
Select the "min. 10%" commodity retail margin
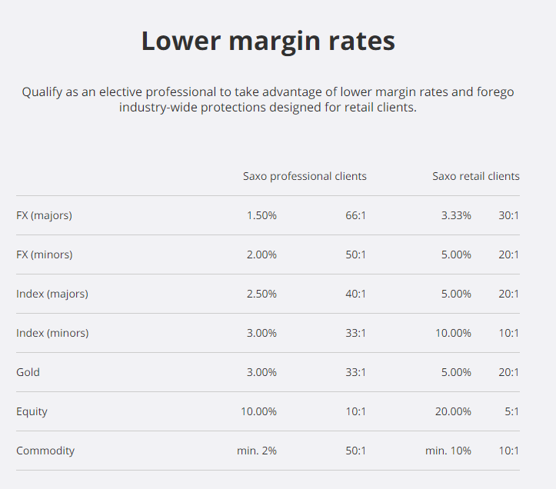coord(448,451)
